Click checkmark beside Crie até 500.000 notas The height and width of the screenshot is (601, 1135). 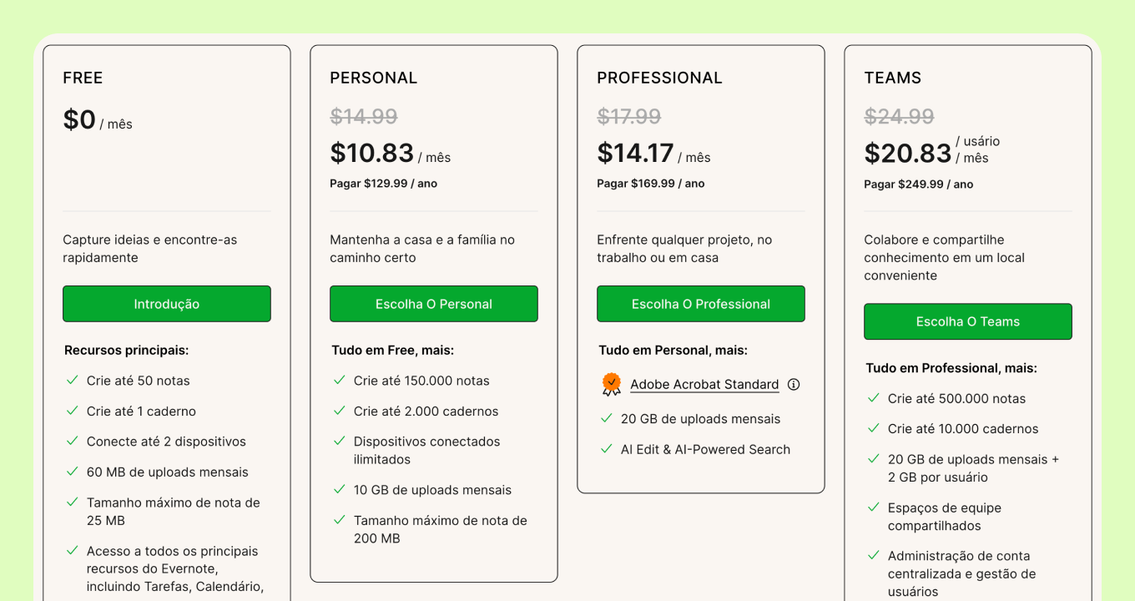pos(874,397)
